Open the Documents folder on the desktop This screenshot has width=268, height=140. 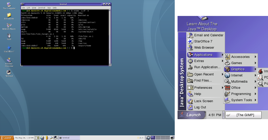(x=9, y=15)
